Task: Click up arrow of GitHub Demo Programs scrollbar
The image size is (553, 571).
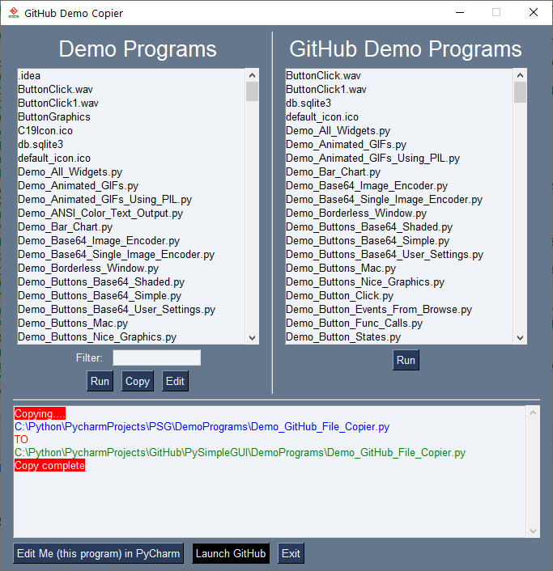Action: click(520, 75)
